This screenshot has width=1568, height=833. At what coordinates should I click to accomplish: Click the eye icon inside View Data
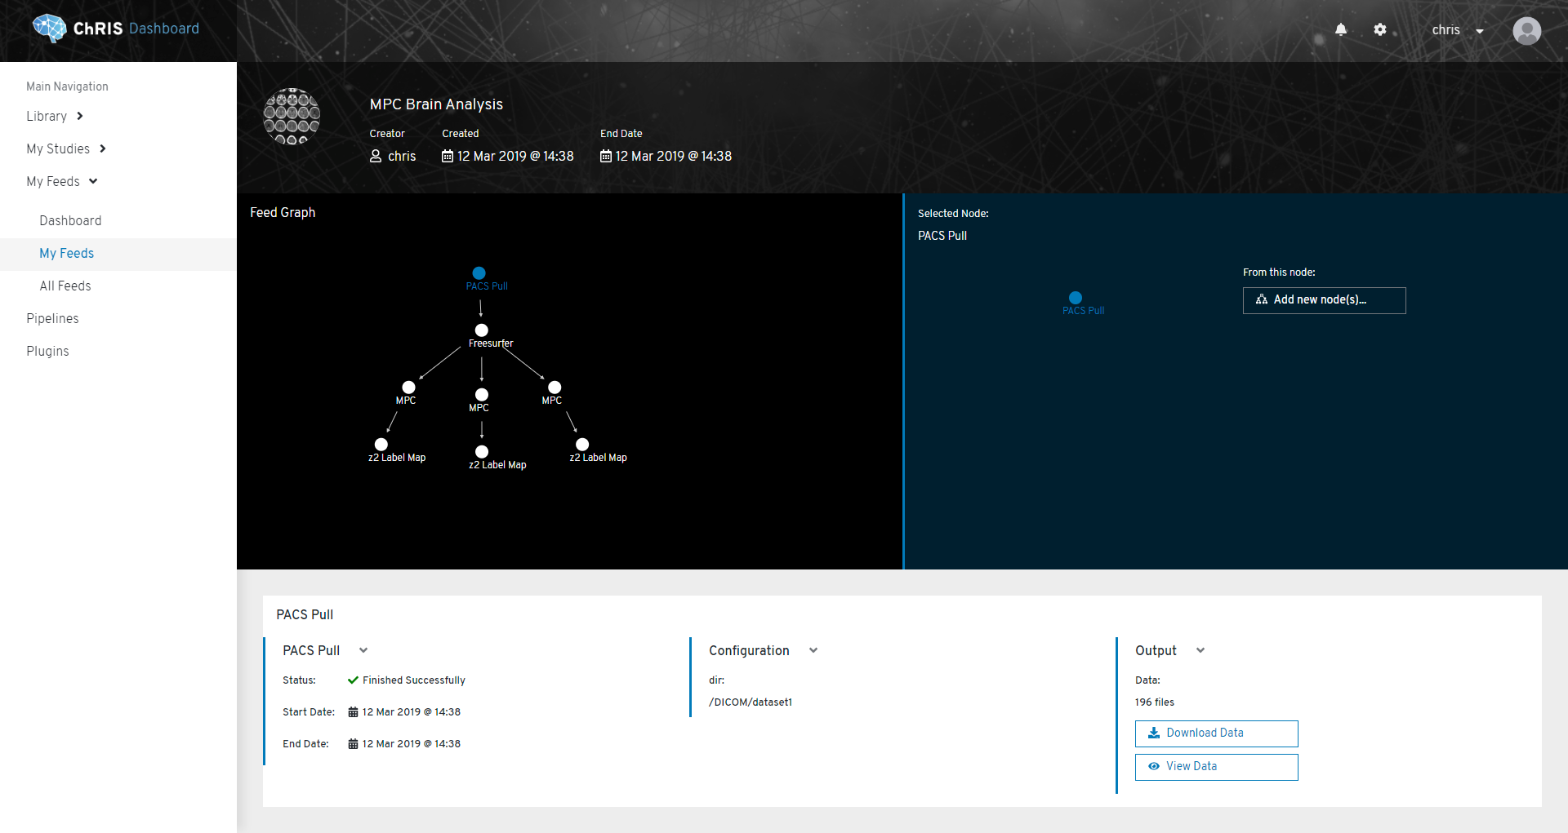tap(1153, 766)
